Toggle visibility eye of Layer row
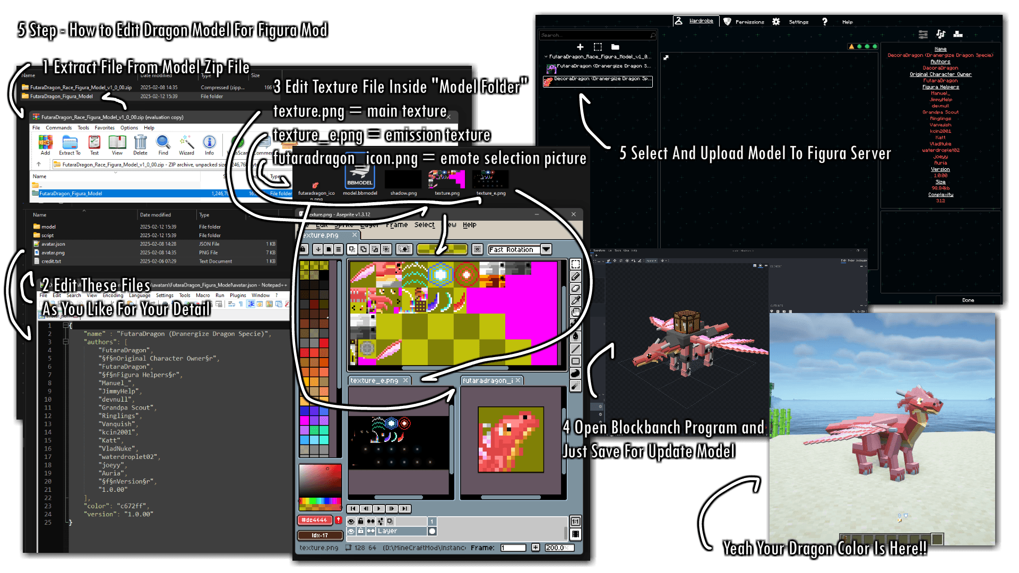Screen dimensions: 1019x573 pos(351,531)
